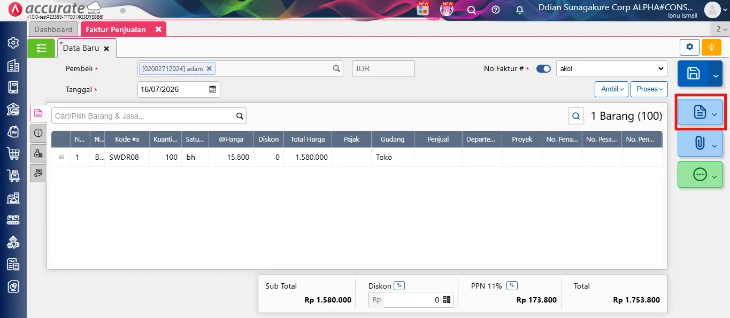The width and height of the screenshot is (730, 318).
Task: Click the orange lightbulb tips icon
Action: pos(711,48)
